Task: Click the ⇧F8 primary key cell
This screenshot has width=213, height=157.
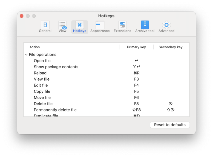Action: pyautogui.click(x=136, y=110)
